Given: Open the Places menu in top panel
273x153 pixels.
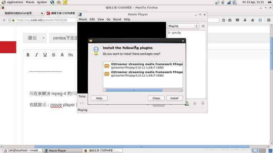Looking at the screenshot, I should 30,2.
